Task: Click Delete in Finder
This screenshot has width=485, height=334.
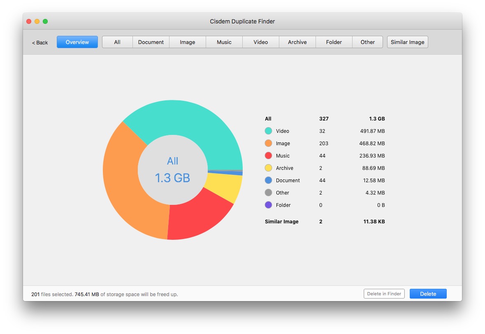Action: point(384,294)
